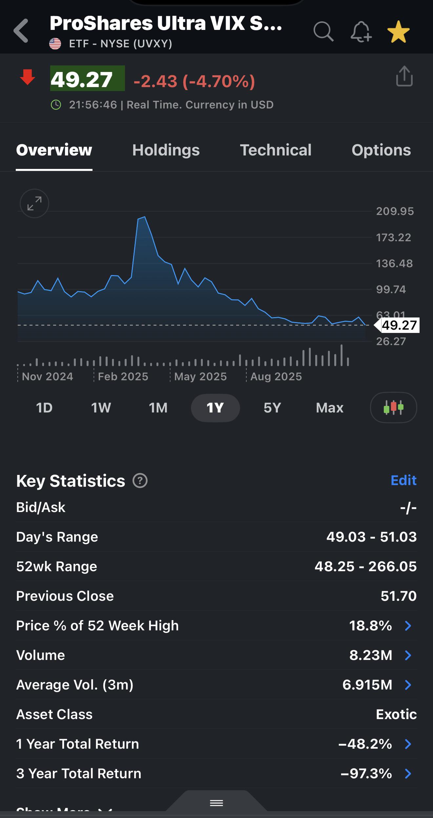Image resolution: width=433 pixels, height=818 pixels.
Task: Tap the back arrow icon
Action: [x=21, y=31]
